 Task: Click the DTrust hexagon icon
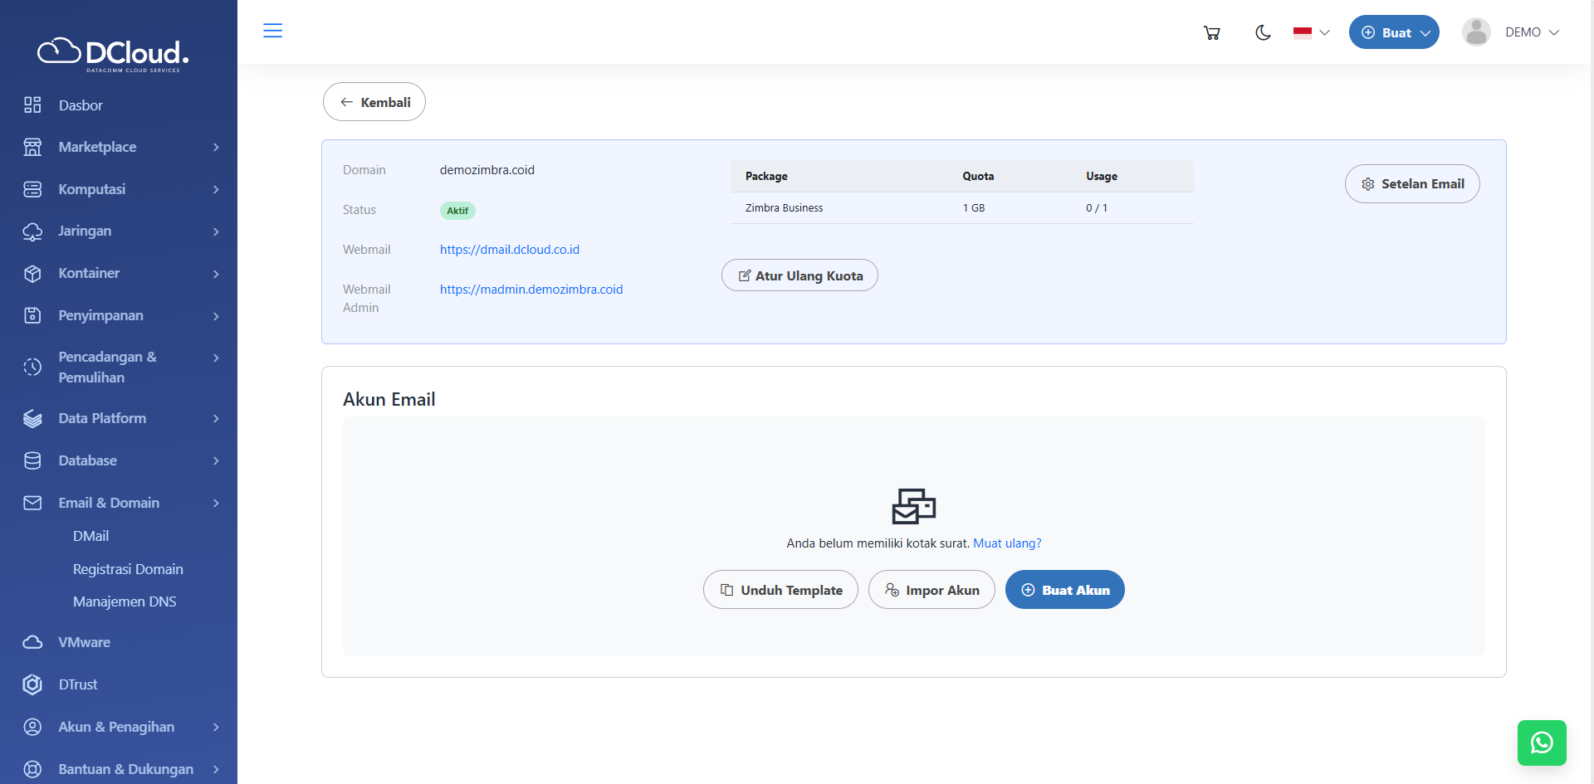[x=32, y=684]
